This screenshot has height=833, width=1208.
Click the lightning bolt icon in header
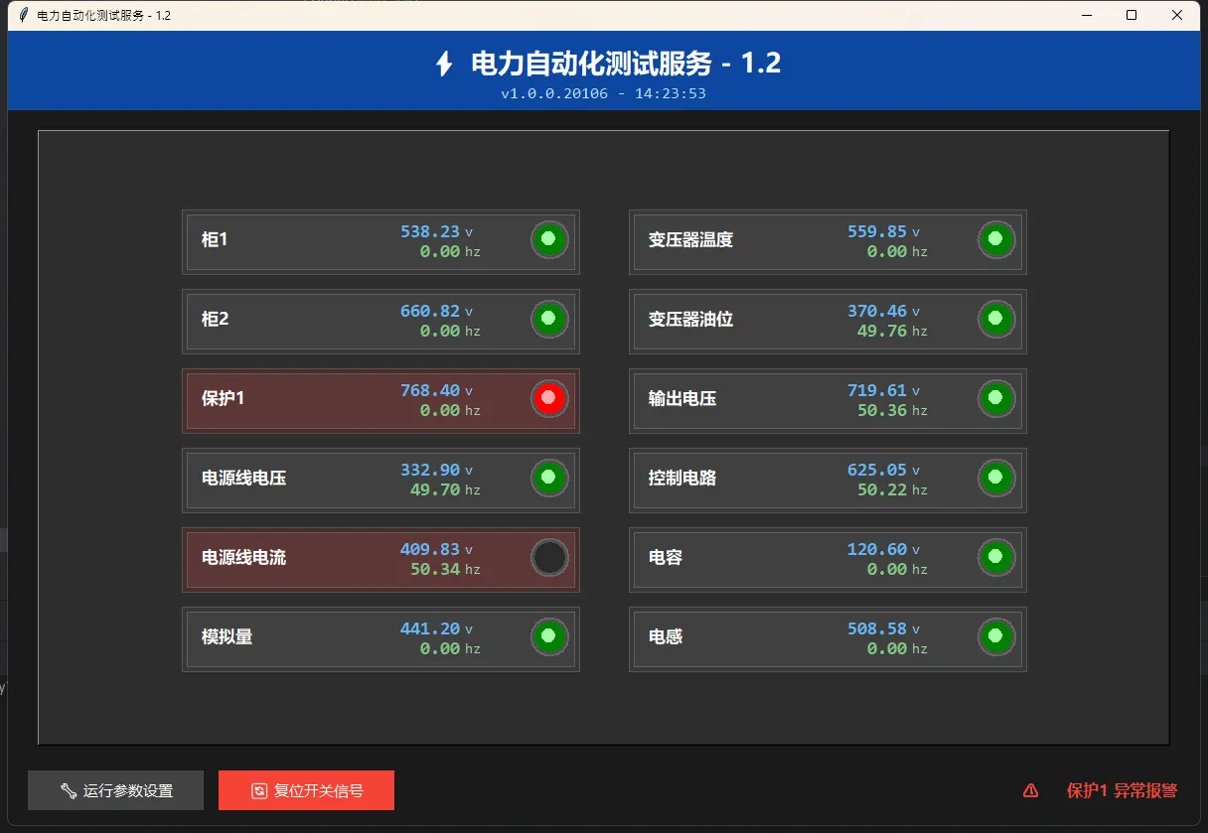click(444, 65)
